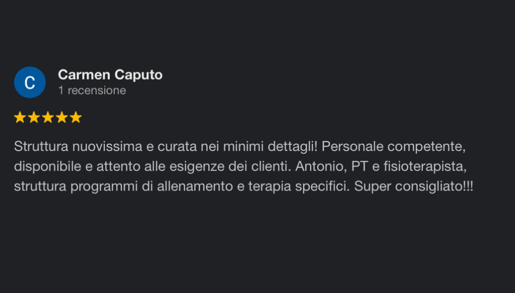
Task: Click 'Personale competente' in the first line
Action: tap(393, 147)
